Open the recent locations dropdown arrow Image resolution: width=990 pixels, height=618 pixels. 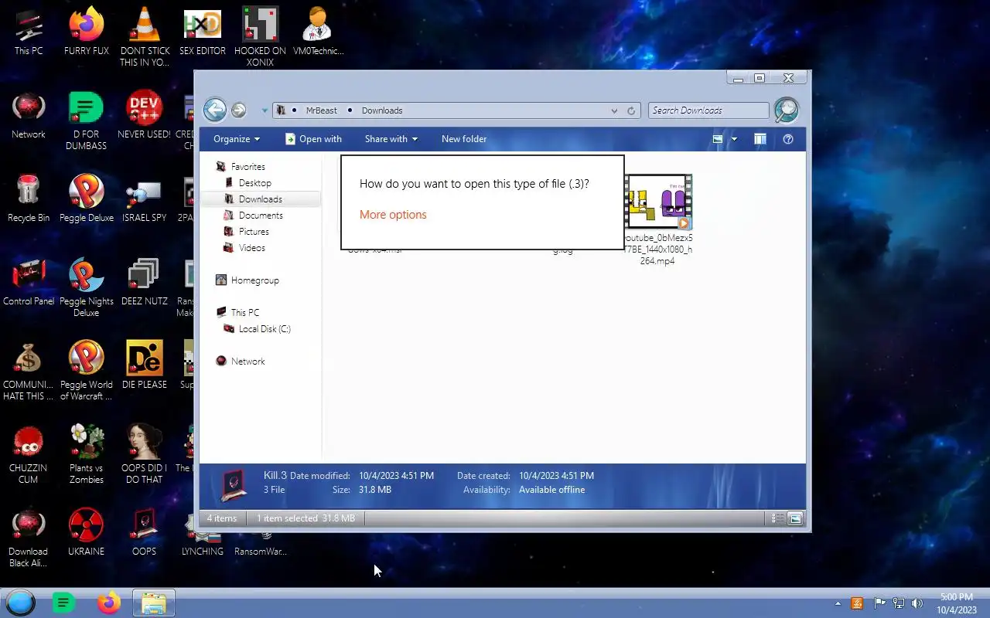coord(265,110)
